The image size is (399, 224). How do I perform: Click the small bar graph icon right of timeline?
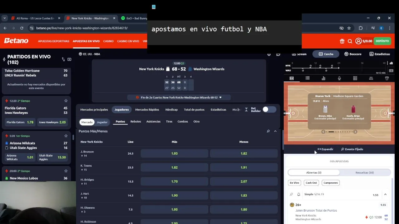[391, 63]
